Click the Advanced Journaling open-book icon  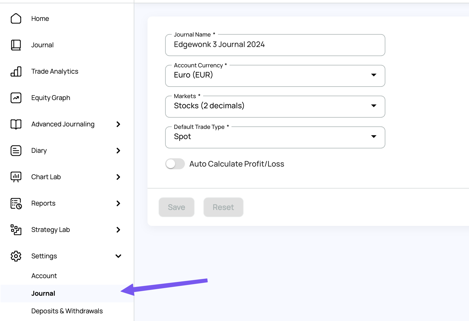click(x=16, y=124)
